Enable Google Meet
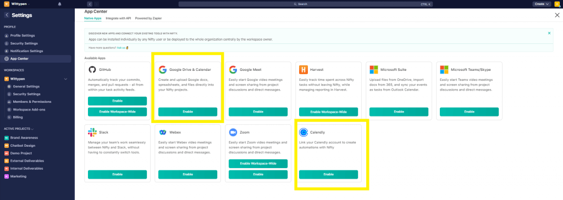The image size is (563, 200). coord(258,112)
